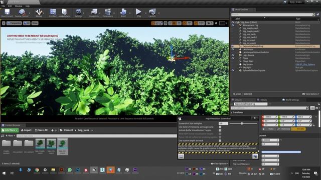The height and width of the screenshot is (180, 321).
Task: Open the viewport options dropdown arrow
Action: click(4, 23)
